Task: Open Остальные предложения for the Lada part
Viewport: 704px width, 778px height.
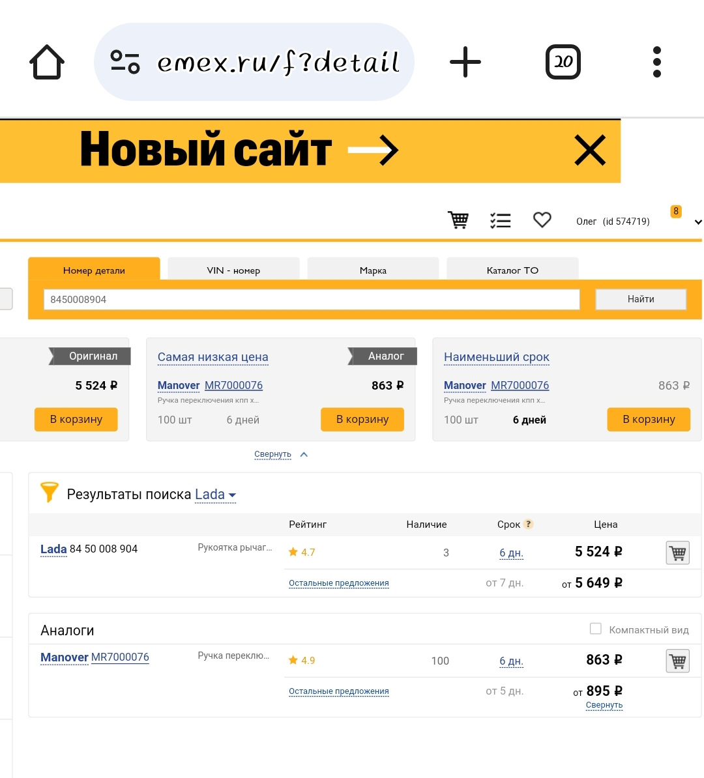Action: [x=338, y=583]
